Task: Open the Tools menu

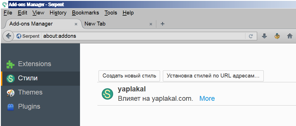Action: [111, 13]
